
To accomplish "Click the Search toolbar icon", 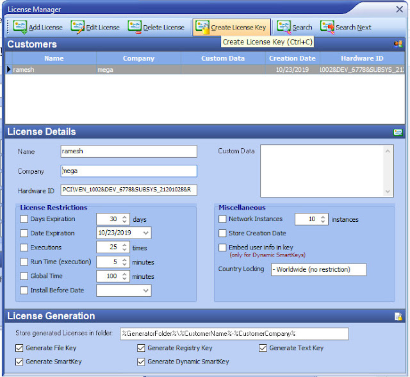I will click(x=284, y=27).
